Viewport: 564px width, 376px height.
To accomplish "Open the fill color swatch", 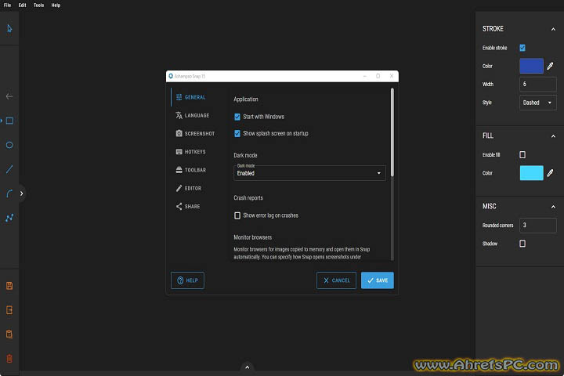I will [x=531, y=173].
